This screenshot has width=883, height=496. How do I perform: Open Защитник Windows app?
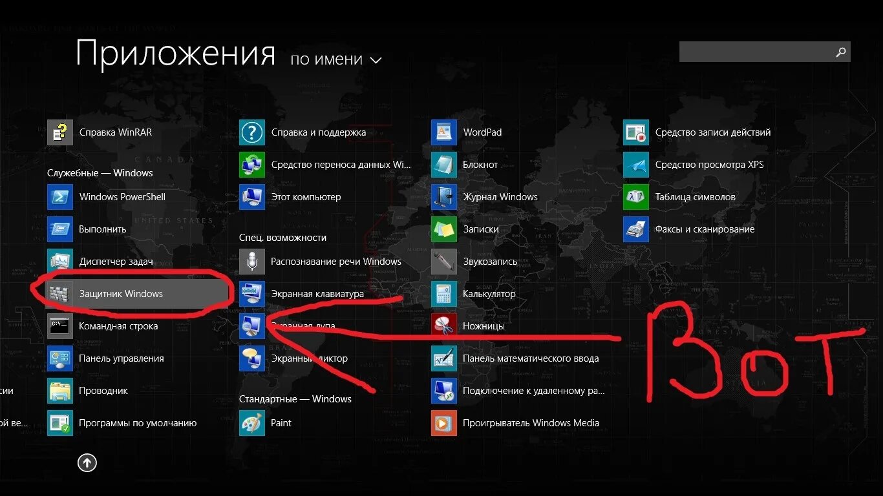pos(137,294)
